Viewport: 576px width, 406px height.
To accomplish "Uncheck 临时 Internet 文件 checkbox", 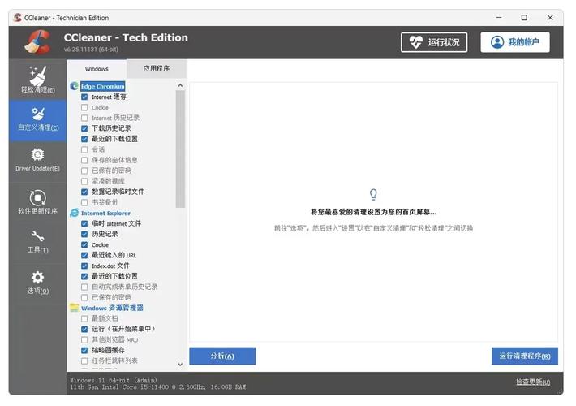I will click(x=84, y=223).
